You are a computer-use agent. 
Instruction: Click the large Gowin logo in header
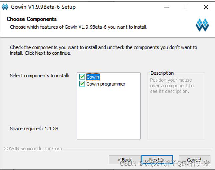[202, 25]
